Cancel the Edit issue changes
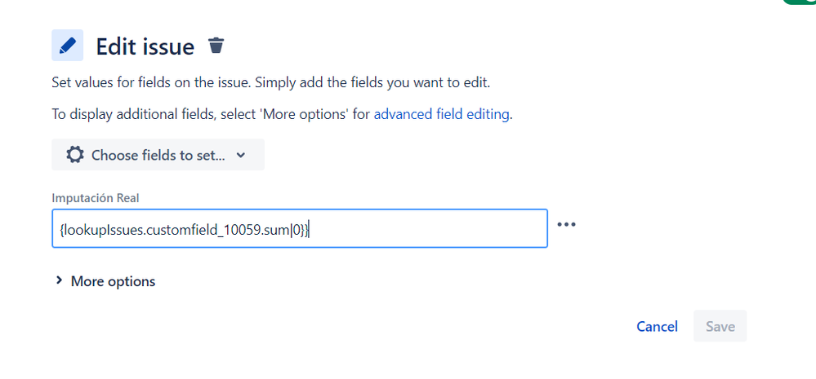Viewport: 816px width, 379px height. point(658,326)
